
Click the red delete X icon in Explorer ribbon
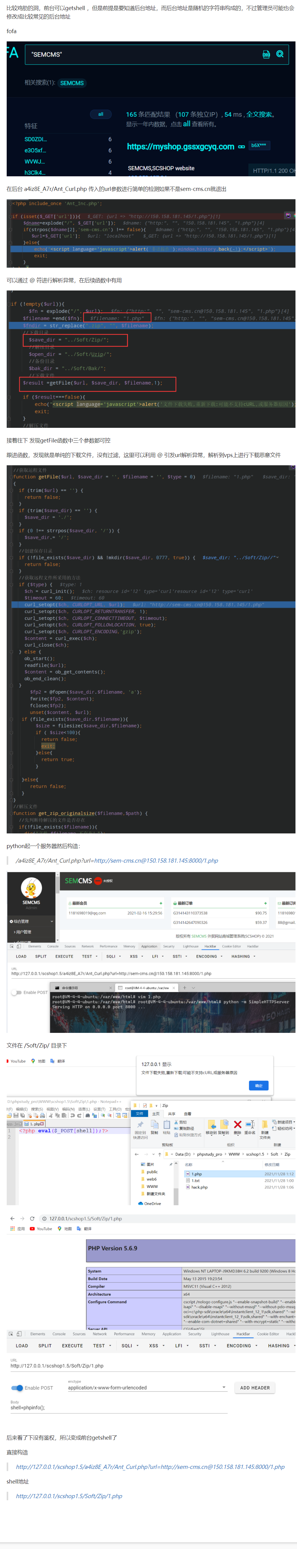(x=237, y=1125)
